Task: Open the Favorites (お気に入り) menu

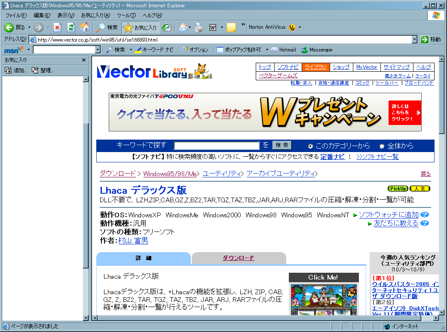Action: pyautogui.click(x=95, y=15)
